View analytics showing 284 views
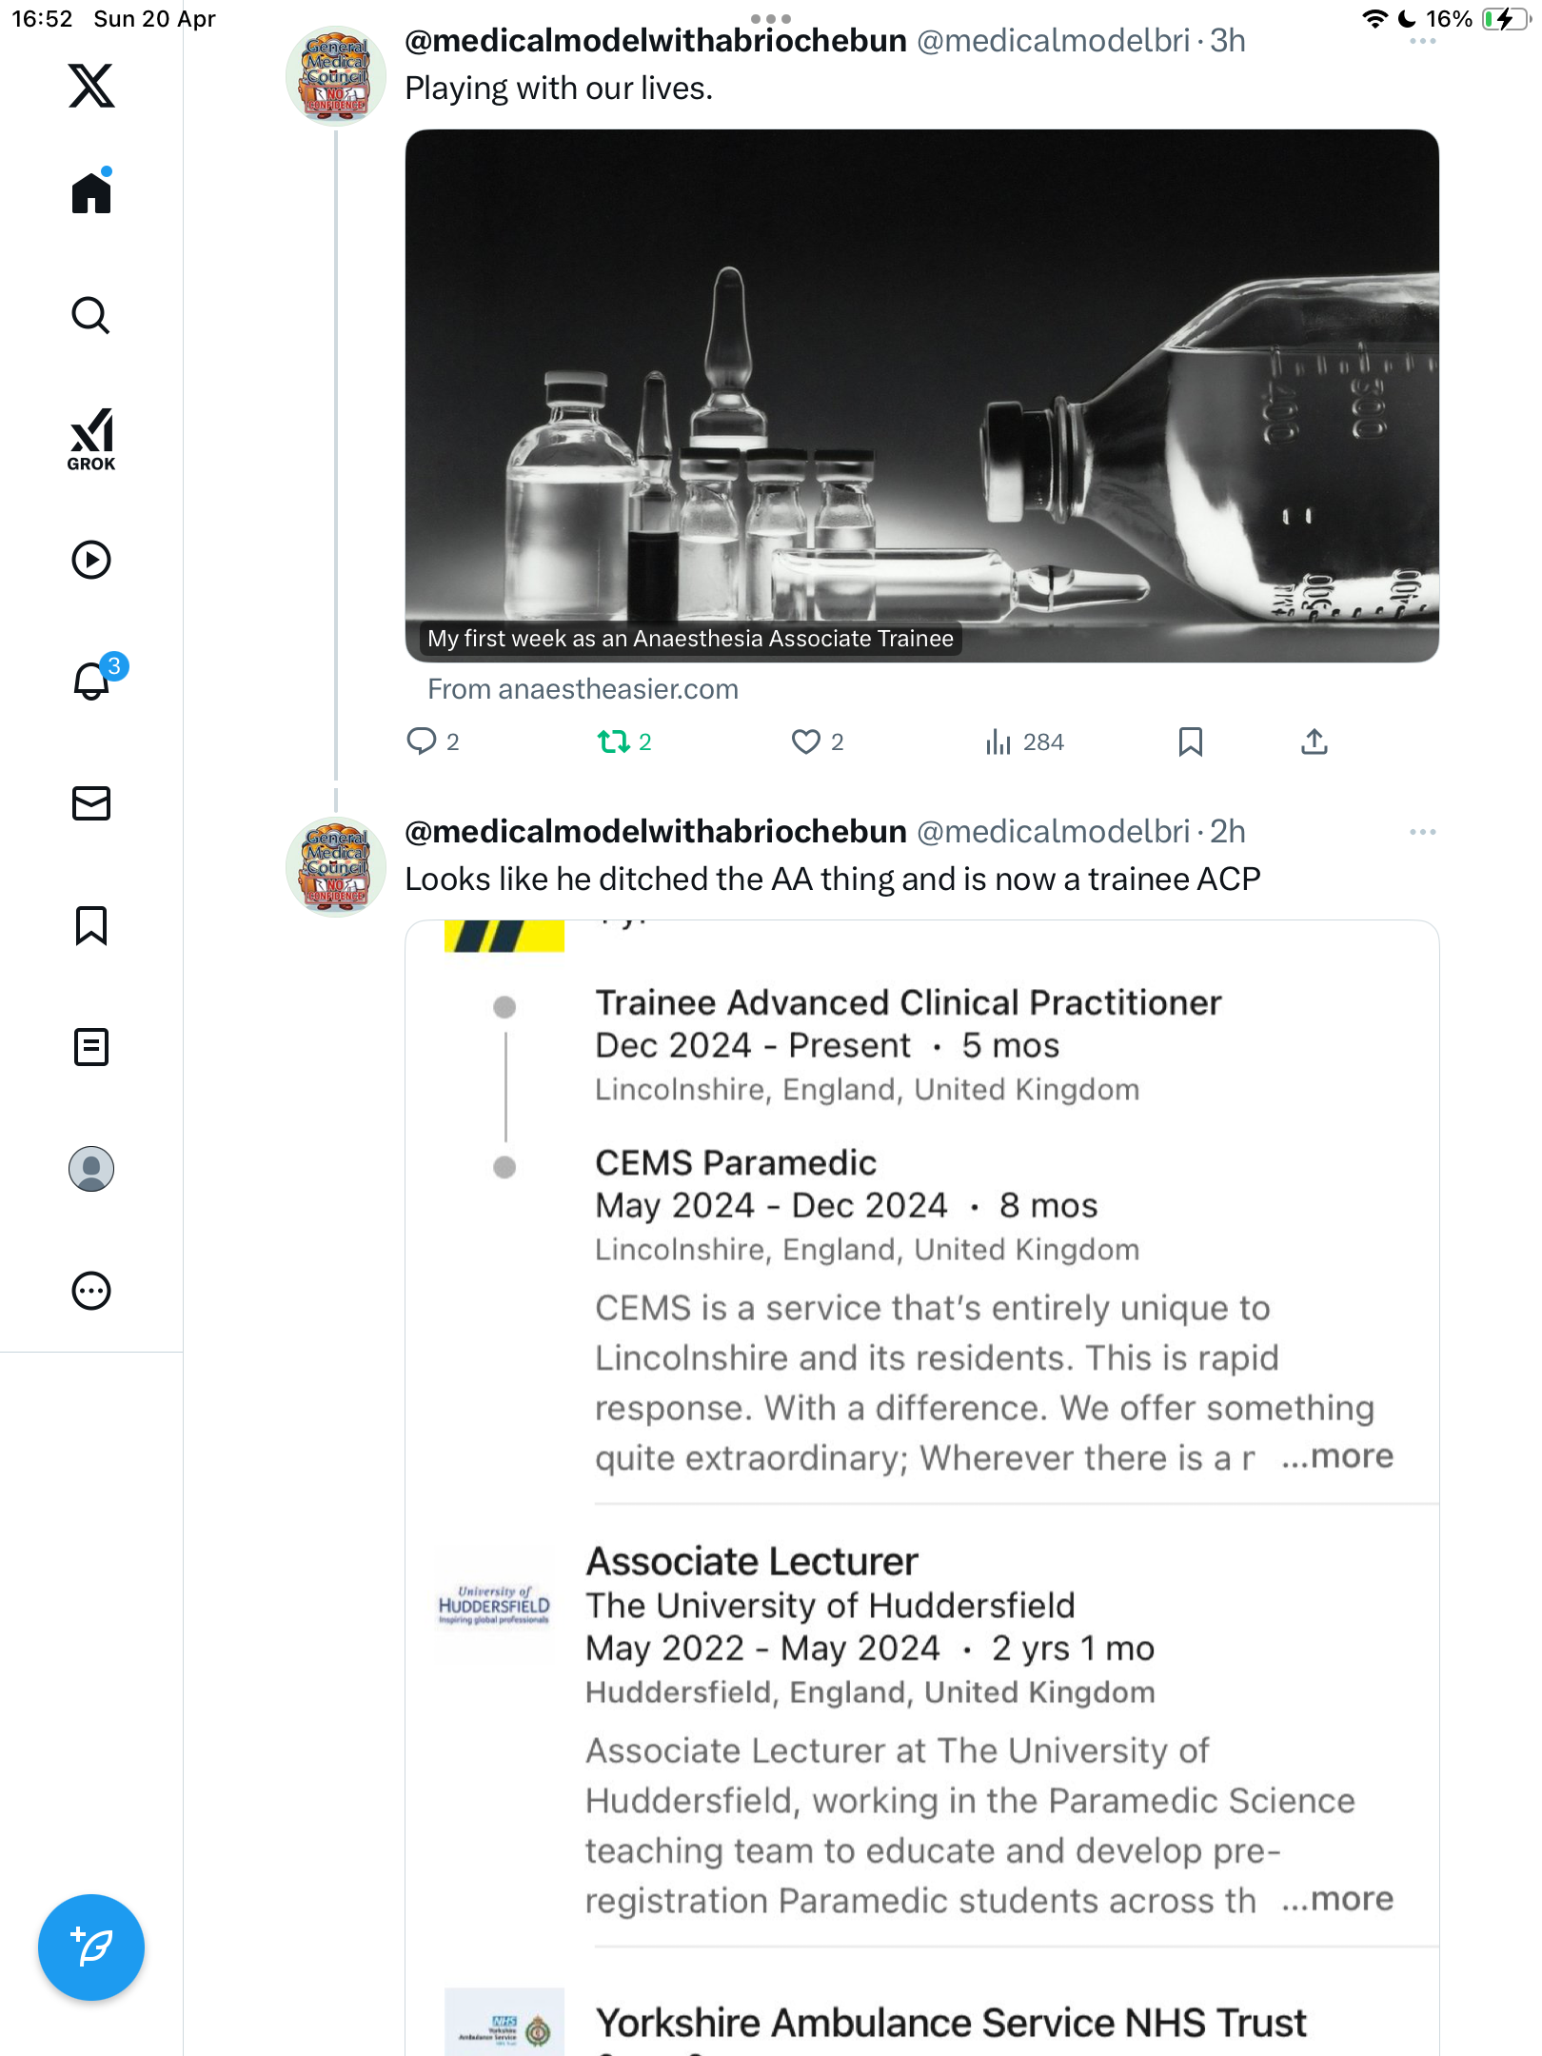 [x=1025, y=741]
